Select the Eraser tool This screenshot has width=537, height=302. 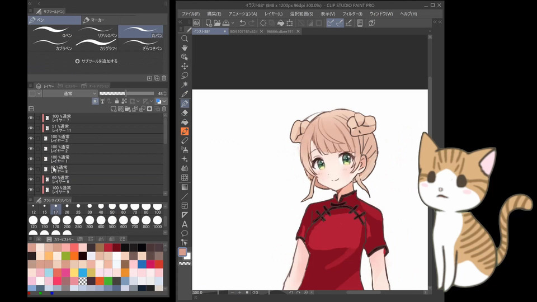pos(185,112)
